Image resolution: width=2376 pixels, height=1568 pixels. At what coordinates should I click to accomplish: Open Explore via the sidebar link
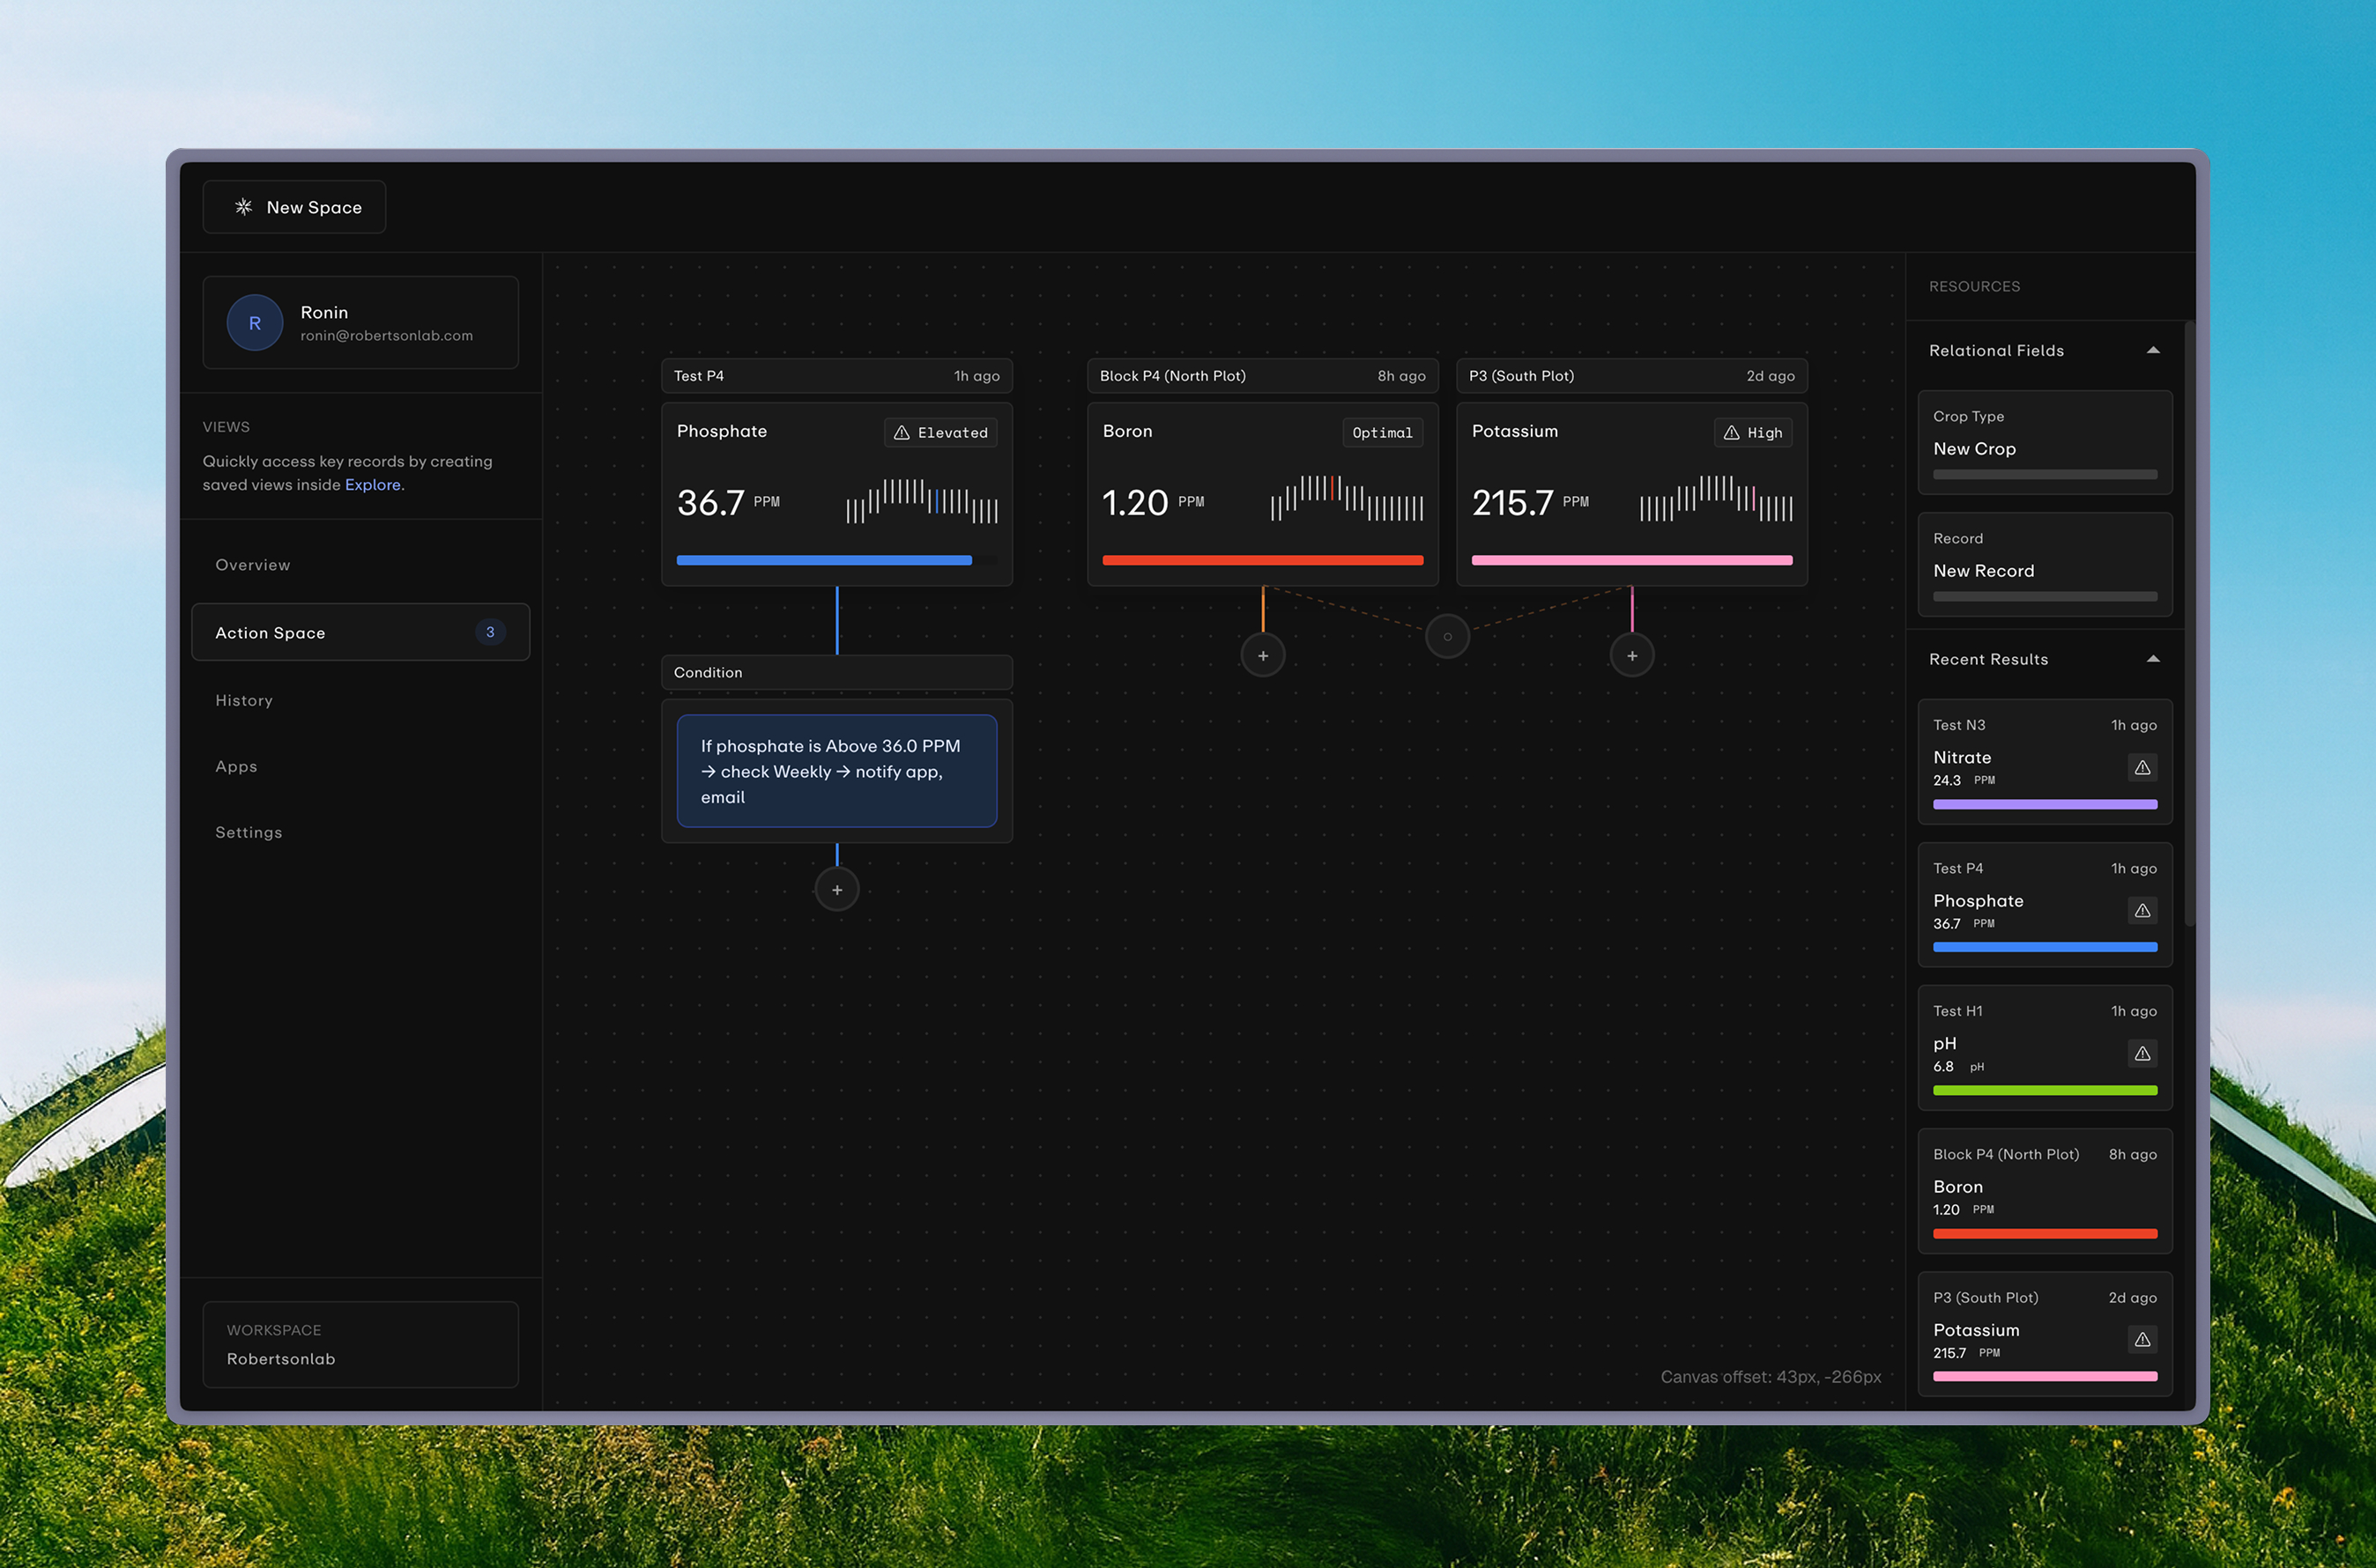click(x=371, y=484)
